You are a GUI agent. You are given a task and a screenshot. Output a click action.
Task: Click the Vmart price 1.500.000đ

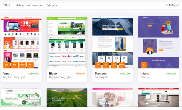(x=34, y=74)
